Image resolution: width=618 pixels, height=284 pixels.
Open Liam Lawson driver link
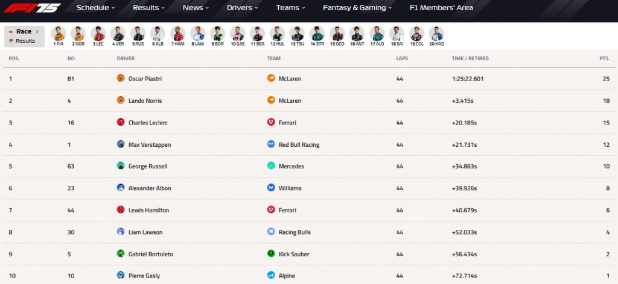point(145,232)
